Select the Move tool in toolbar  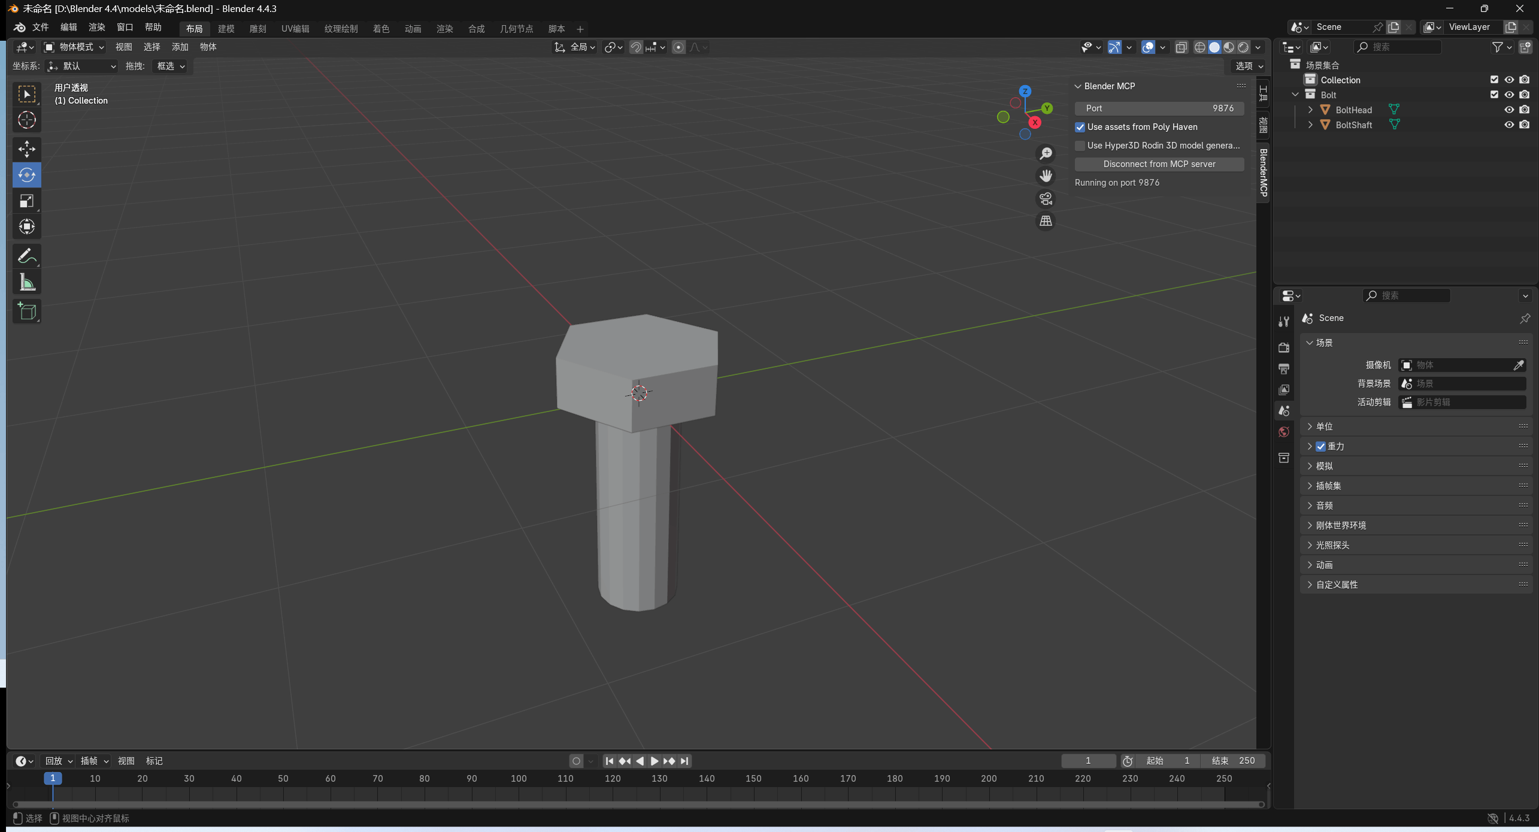click(x=26, y=149)
